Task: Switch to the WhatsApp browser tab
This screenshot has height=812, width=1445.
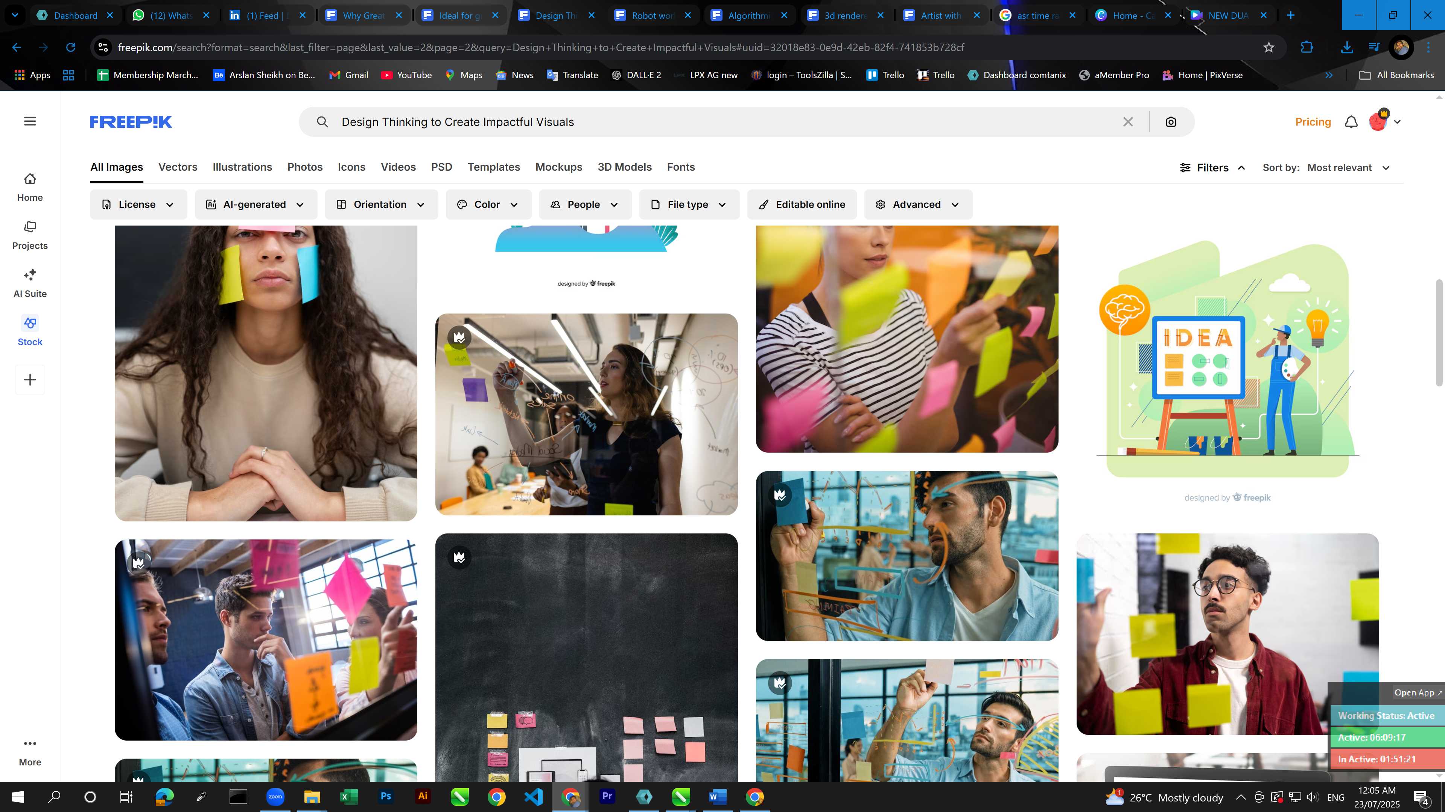Action: (170, 15)
